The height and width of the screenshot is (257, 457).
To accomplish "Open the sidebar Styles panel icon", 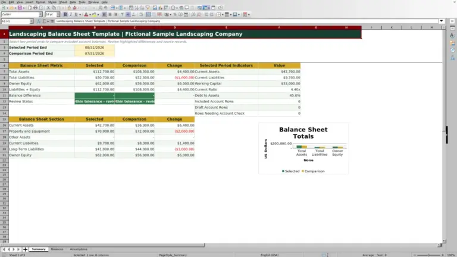I will point(452,36).
